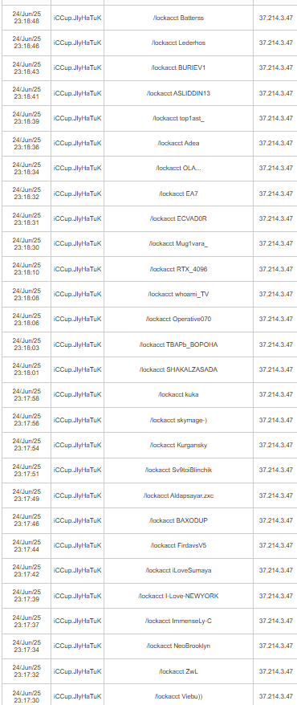This screenshot has width=297, height=705.
Task: Click the /lockacct Batterss command cell
Action: coord(178,18)
